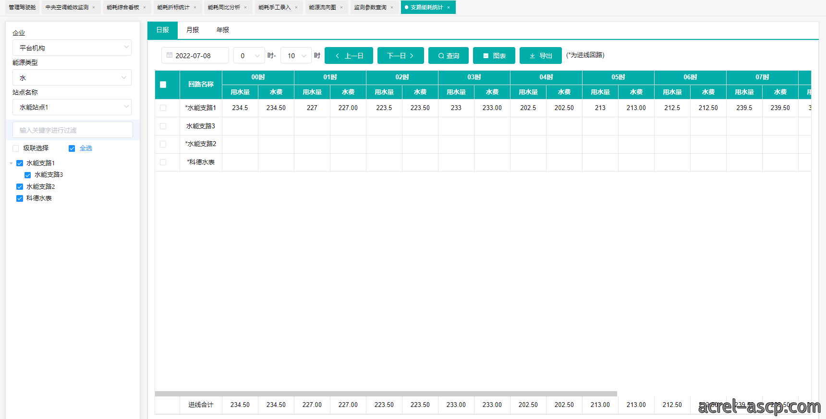Switch to the 月报 tab
This screenshot has height=419, width=826.
click(193, 30)
